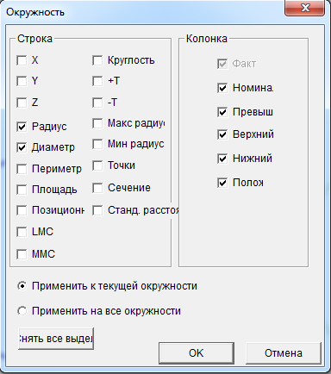Confirm with the OK button
This screenshot has height=374, width=331.
point(197,353)
